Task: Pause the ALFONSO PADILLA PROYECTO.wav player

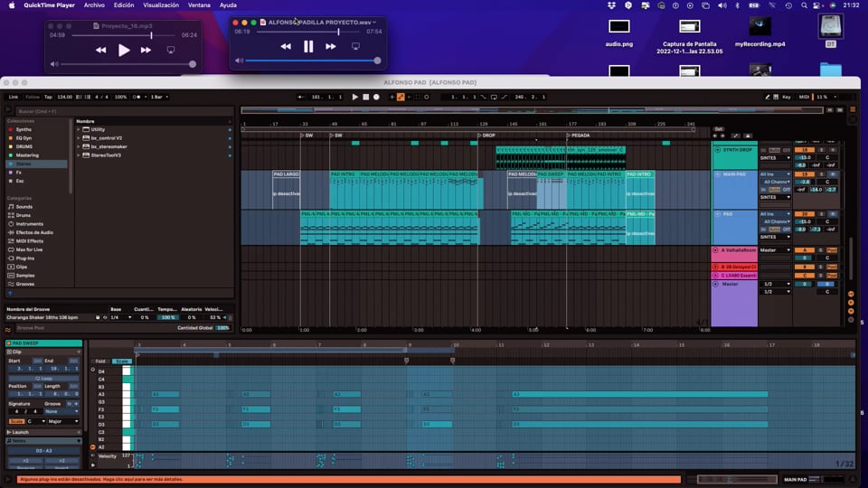Action: tap(308, 46)
